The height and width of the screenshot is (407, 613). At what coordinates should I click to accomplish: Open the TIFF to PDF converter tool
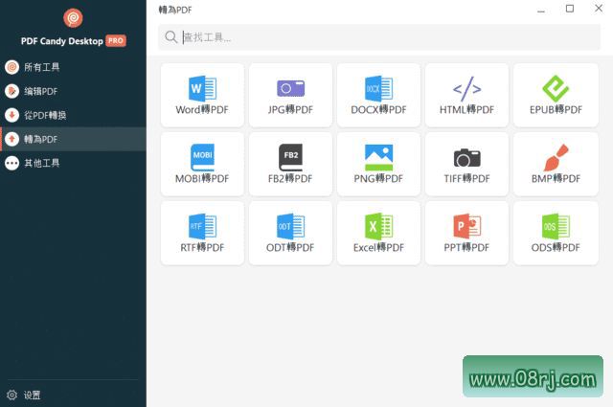pos(466,164)
